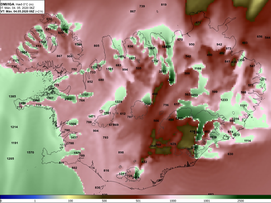
Task: Click the legend label '100'
Action: tap(70, 201)
